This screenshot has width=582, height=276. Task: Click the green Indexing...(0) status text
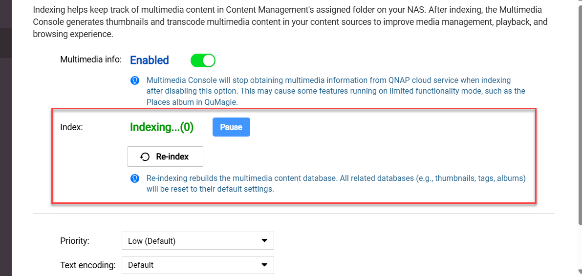tap(162, 127)
